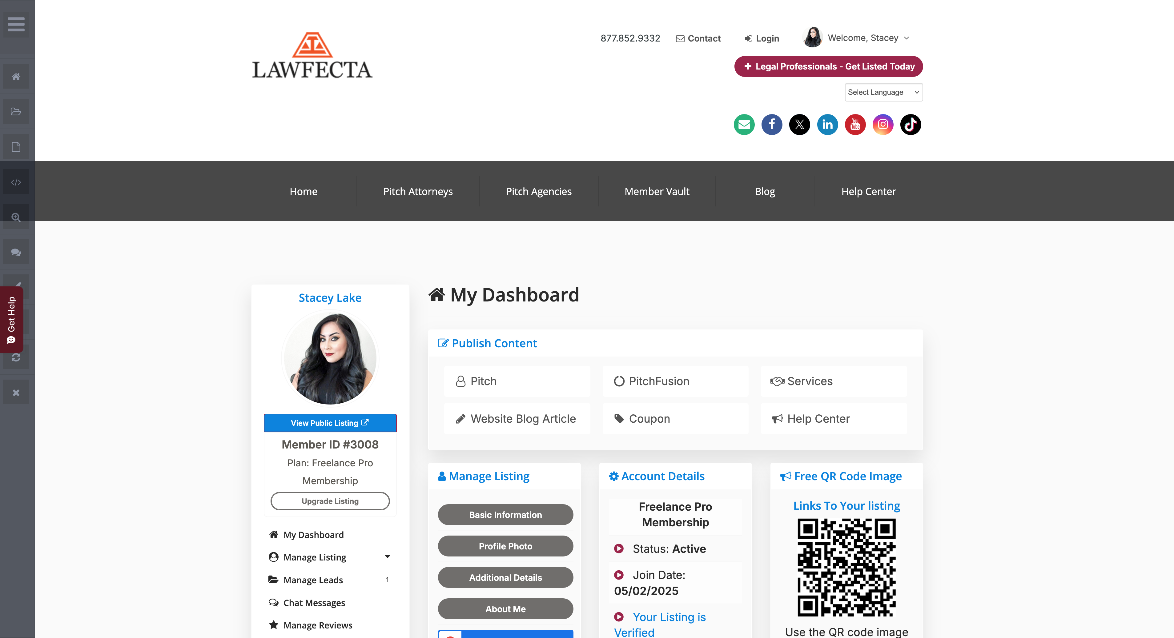Open the Instagram social icon
The height and width of the screenshot is (638, 1174).
883,124
